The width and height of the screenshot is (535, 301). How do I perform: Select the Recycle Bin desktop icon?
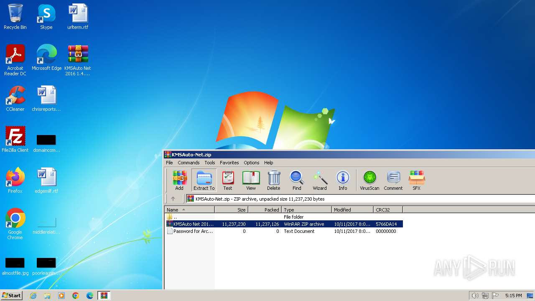(x=15, y=17)
